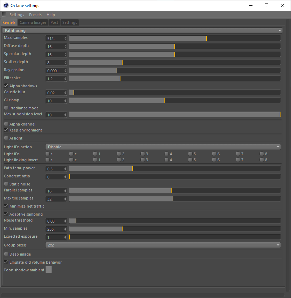
Task: Toggle Adaptive sampling checkbox
Action: [x=6, y=214]
